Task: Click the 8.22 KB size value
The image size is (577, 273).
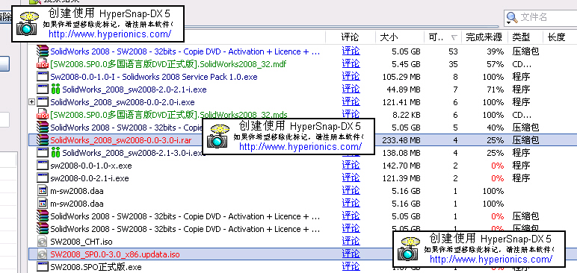Action: [x=407, y=115]
